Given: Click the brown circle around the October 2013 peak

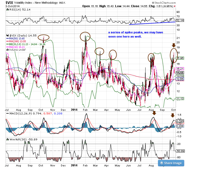Looking at the screenshot, I should [43, 38].
